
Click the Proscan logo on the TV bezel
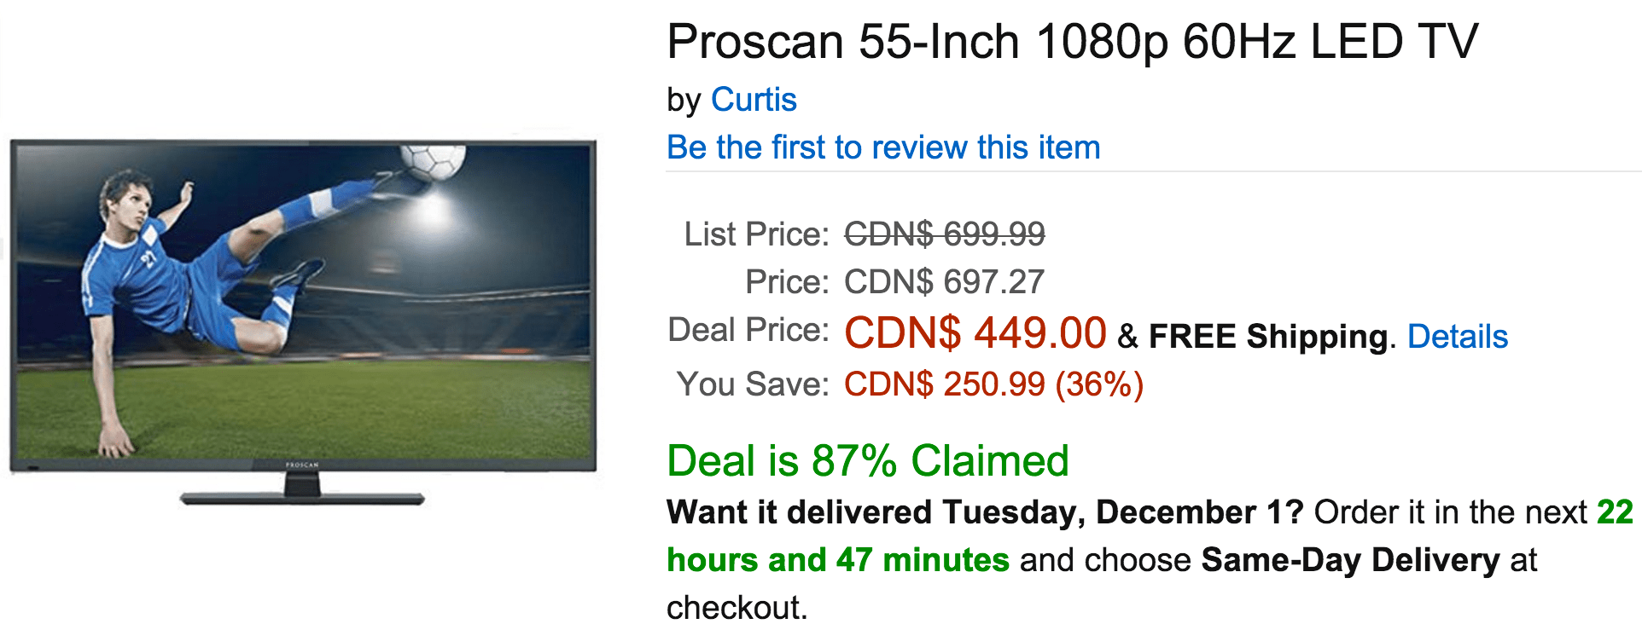(x=302, y=465)
